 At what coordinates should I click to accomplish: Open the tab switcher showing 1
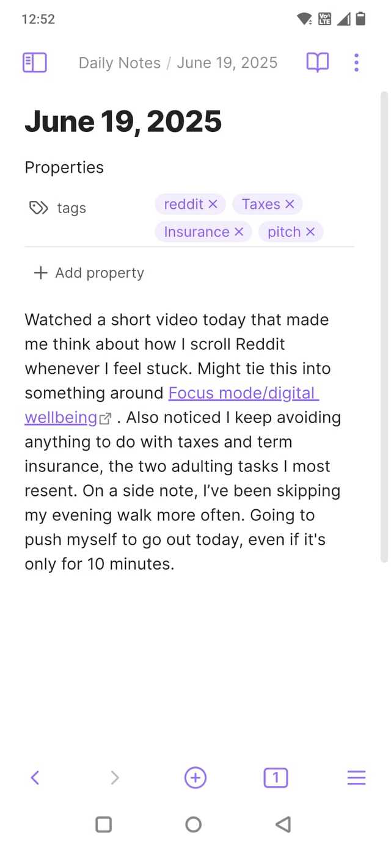coord(276,777)
